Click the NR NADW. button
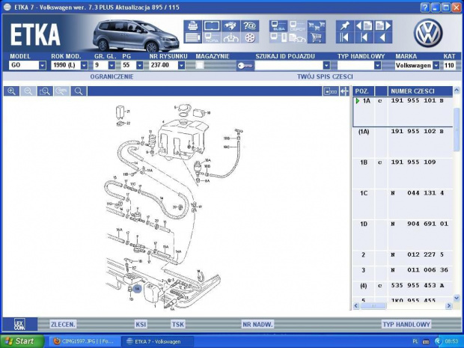This screenshot has width=464, height=348. pyautogui.click(x=257, y=324)
